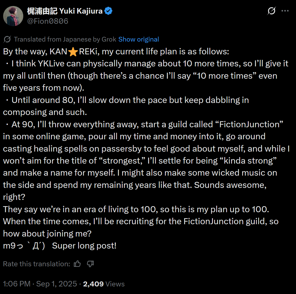Click the m9 kaomoji emoticon text
This screenshot has width=296, height=294.
[24, 246]
